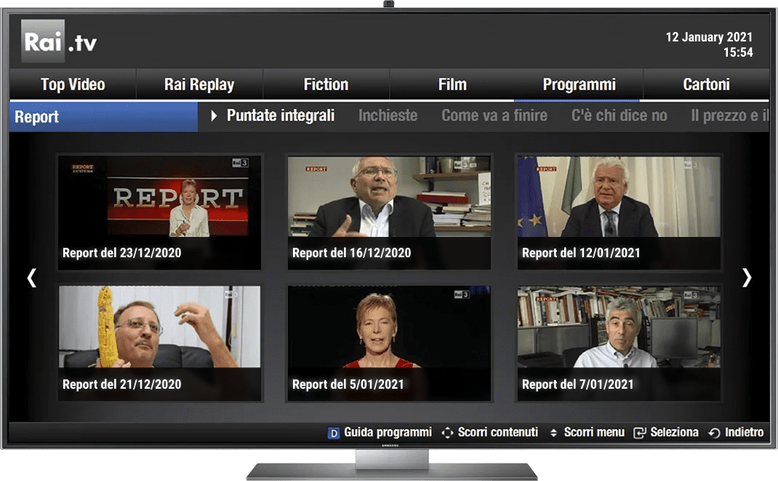Viewport: 778px width, 481px height.
Task: Select the Inchieste submenu item
Action: [388, 116]
